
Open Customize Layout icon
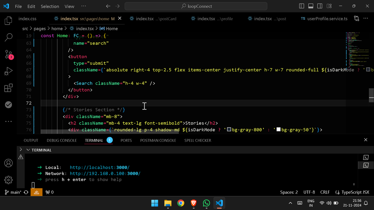pos(329,6)
